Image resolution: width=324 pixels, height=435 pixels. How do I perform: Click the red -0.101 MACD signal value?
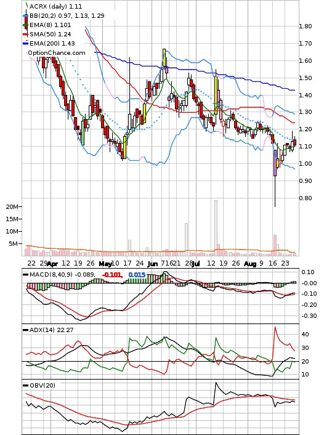(112, 275)
